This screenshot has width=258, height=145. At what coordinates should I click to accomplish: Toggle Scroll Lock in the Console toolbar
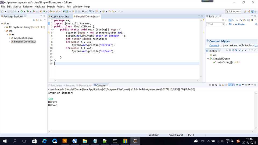pos(223,85)
